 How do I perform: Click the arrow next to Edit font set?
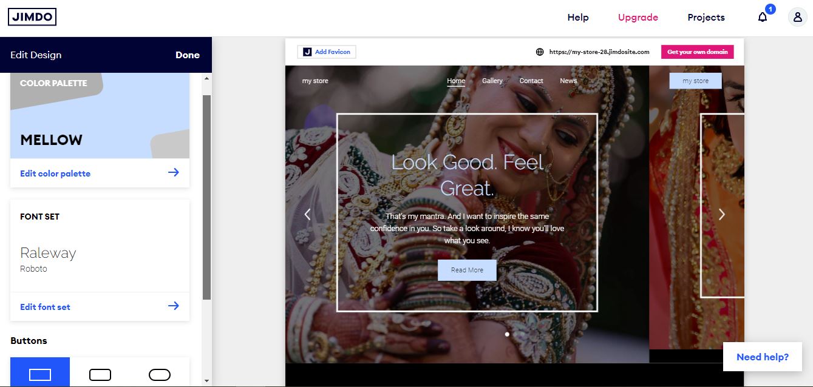(174, 306)
